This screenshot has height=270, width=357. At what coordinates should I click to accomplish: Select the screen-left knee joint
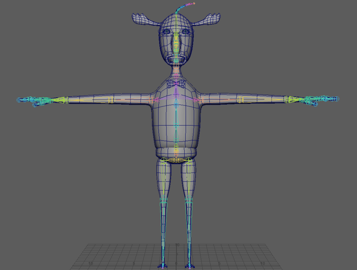[x=163, y=201]
